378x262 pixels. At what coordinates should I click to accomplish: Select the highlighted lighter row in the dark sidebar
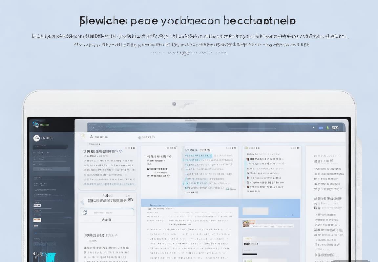[x=52, y=169]
